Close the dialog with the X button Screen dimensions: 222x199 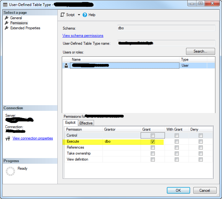pyautogui.click(x=212, y=3)
